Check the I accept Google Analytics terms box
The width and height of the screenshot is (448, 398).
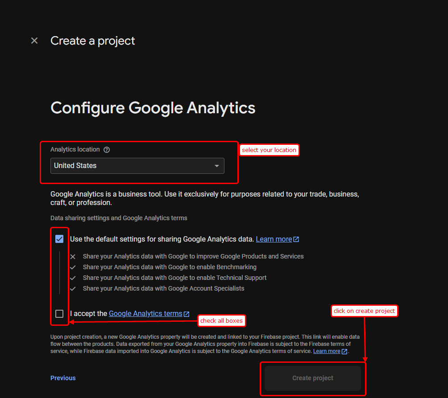(x=59, y=314)
